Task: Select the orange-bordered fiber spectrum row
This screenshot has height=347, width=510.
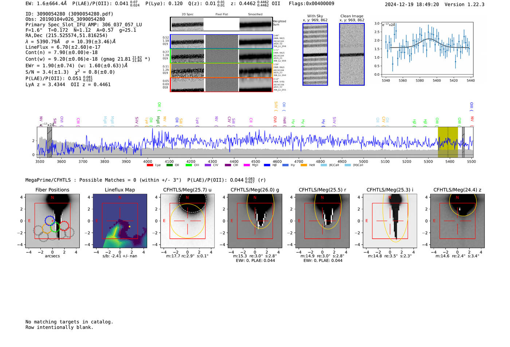Action: point(221,70)
